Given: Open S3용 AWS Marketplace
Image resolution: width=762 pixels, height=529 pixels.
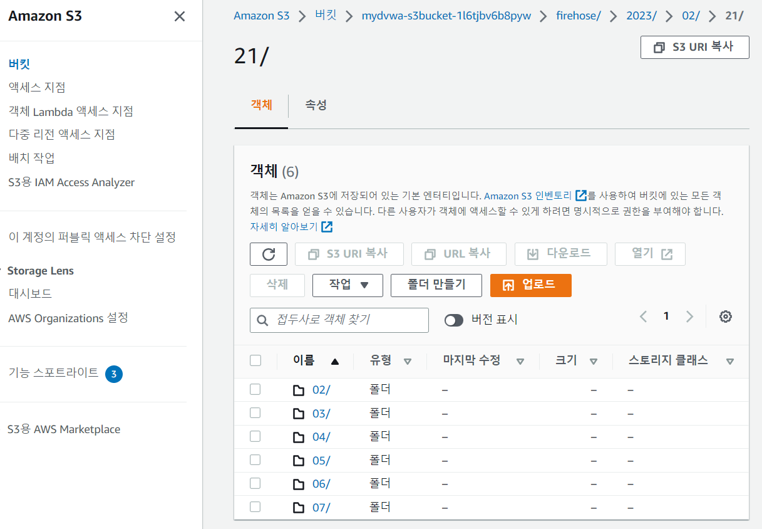Looking at the screenshot, I should (x=64, y=429).
